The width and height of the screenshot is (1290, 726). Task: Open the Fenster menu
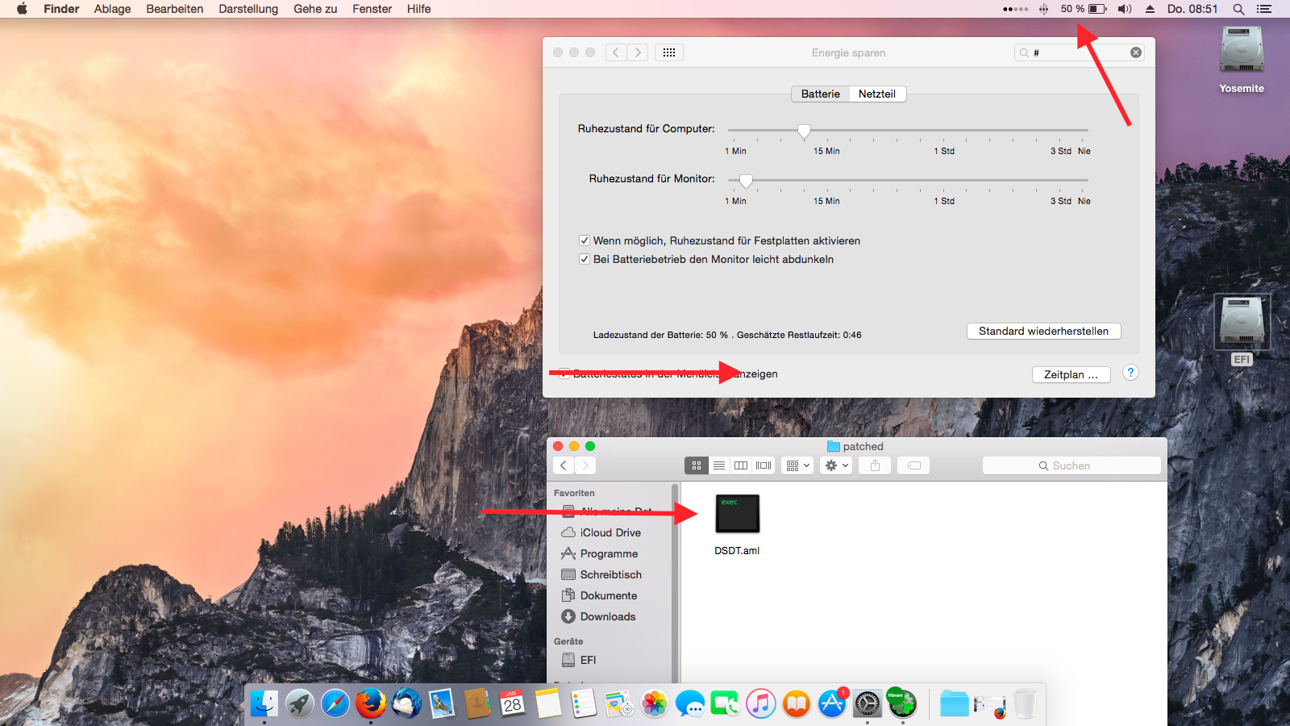coord(372,9)
